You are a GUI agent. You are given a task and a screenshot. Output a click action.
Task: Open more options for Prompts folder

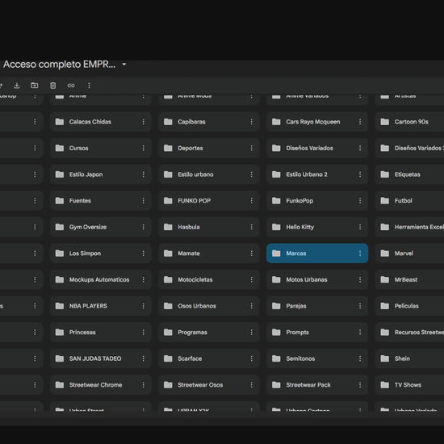pos(360,333)
